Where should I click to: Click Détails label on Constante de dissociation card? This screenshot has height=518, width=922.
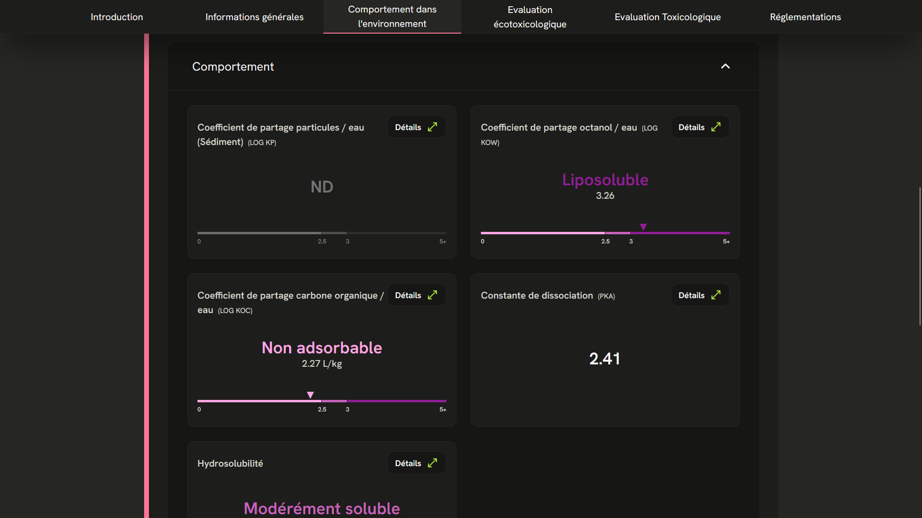691,295
